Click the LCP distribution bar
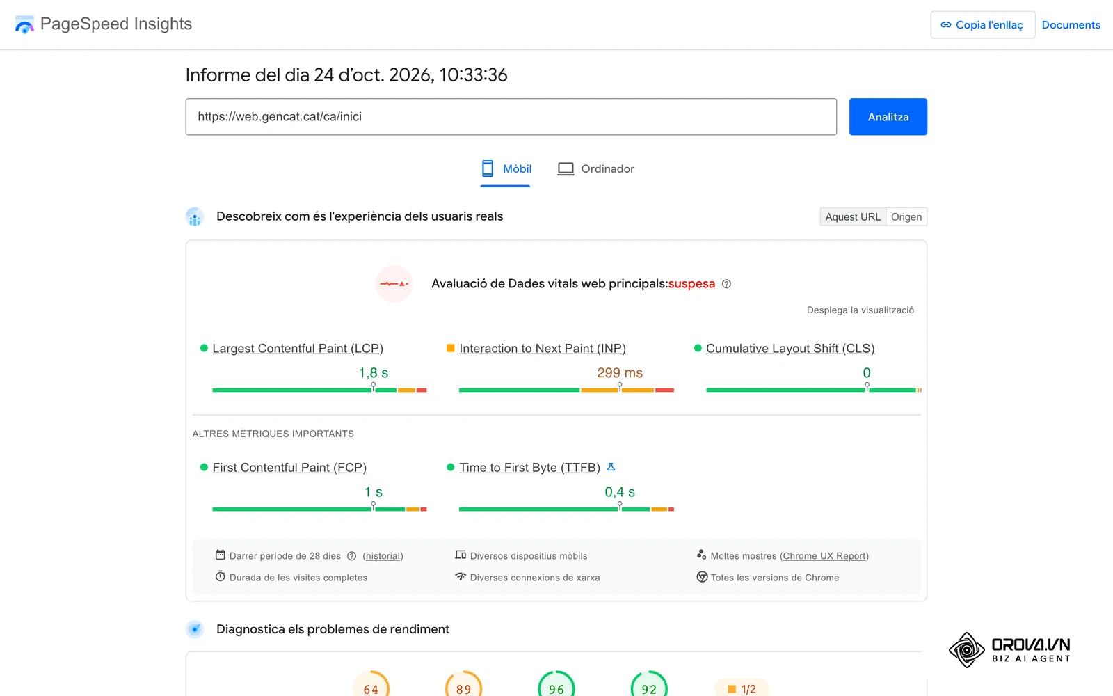This screenshot has height=696, width=1113. 319,390
